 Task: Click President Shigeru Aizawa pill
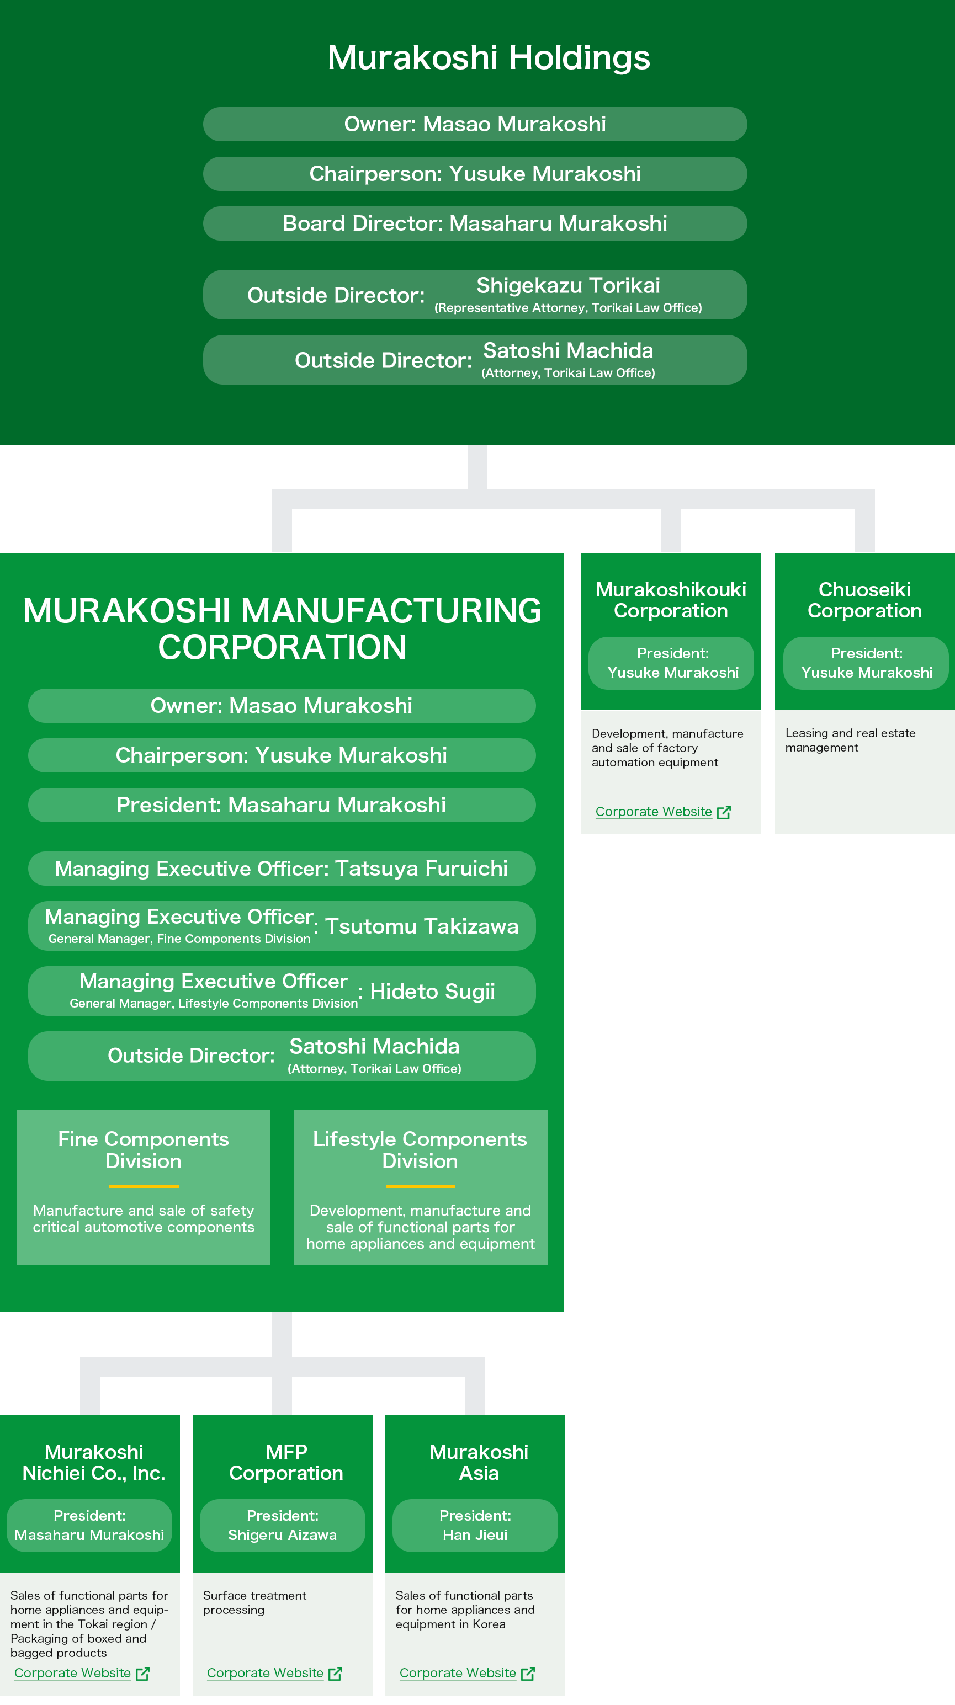282,1526
